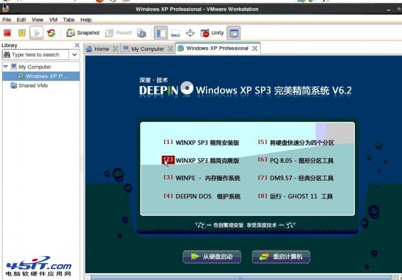Open the VM menu

pyautogui.click(x=53, y=19)
